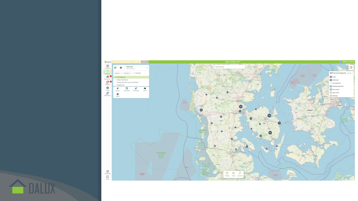
Task: Open the Assets sidebar module
Action: click(x=107, y=88)
